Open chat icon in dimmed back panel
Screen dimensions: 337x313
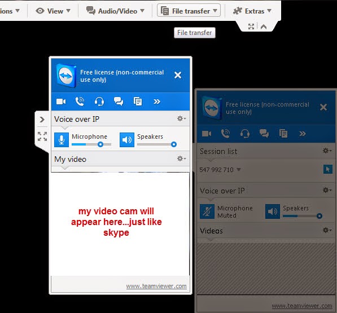[x=264, y=134]
